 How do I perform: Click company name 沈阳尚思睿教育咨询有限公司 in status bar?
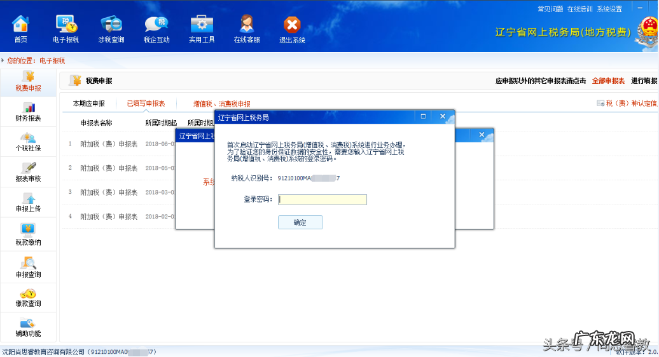[43, 352]
